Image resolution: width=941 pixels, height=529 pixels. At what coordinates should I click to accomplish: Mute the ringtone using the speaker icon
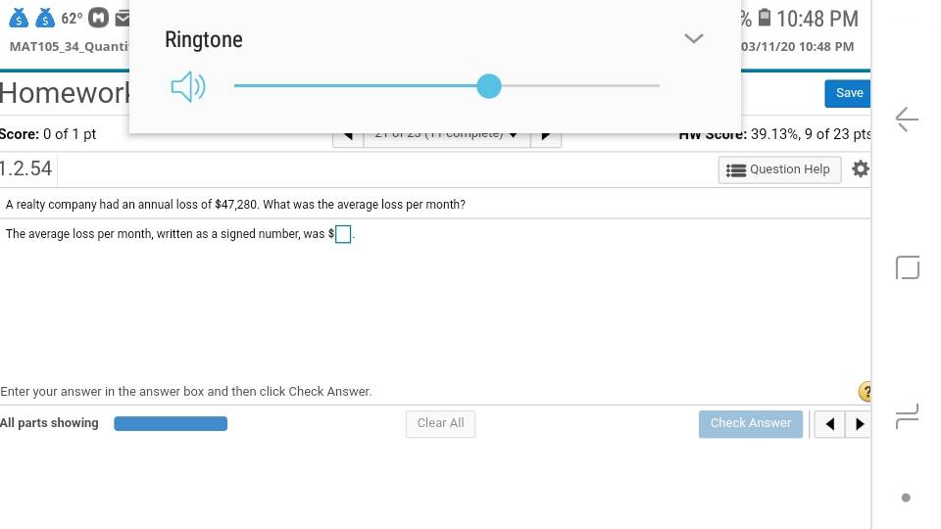[x=188, y=86]
